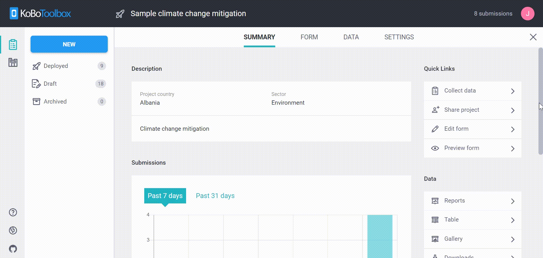543x258 pixels.
Task: Open the Preview form quick link
Action: pos(473,148)
